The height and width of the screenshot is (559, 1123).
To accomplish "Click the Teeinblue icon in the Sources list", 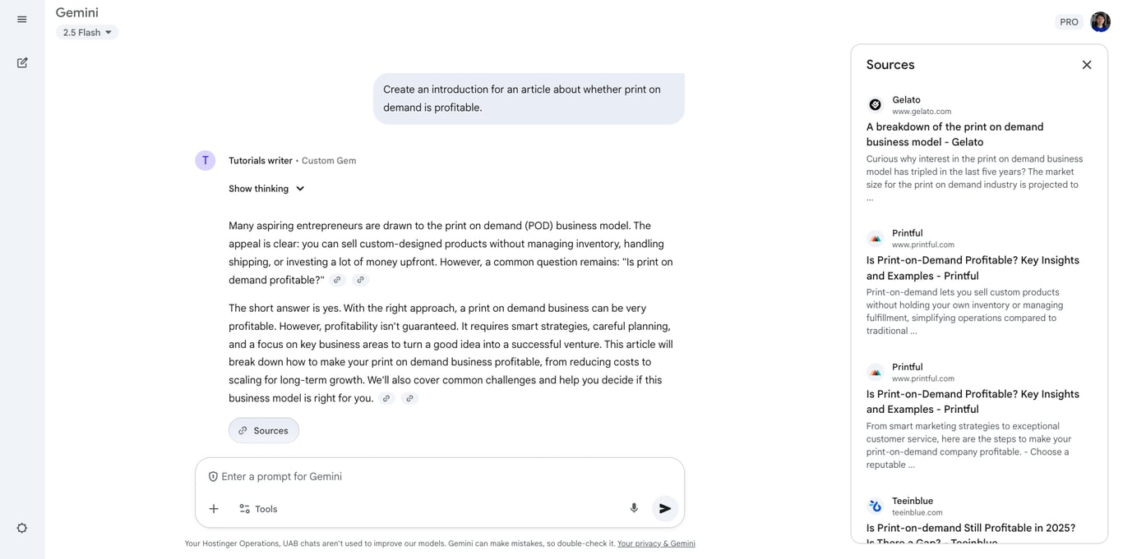I will click(x=875, y=506).
